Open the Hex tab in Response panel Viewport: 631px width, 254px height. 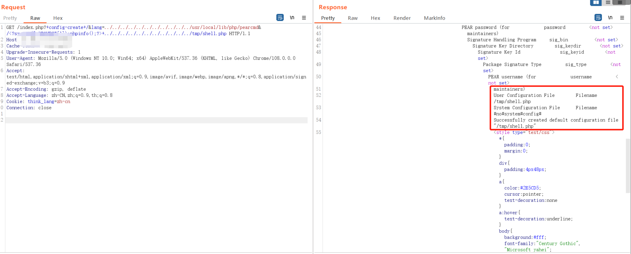[x=375, y=18]
